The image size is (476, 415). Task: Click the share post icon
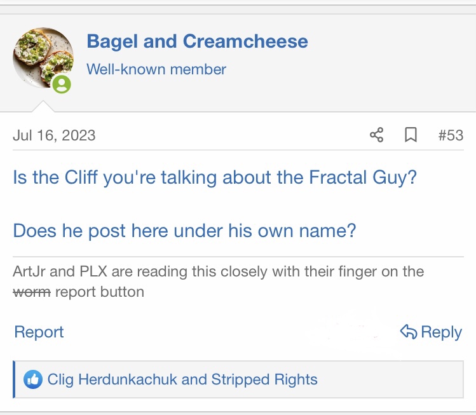tap(377, 135)
